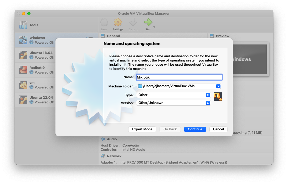Cancel the new VM wizard
The image size is (288, 184).
218,129
